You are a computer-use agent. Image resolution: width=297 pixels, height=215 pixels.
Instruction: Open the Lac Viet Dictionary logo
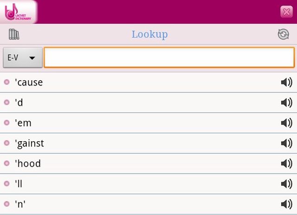tap(18, 12)
